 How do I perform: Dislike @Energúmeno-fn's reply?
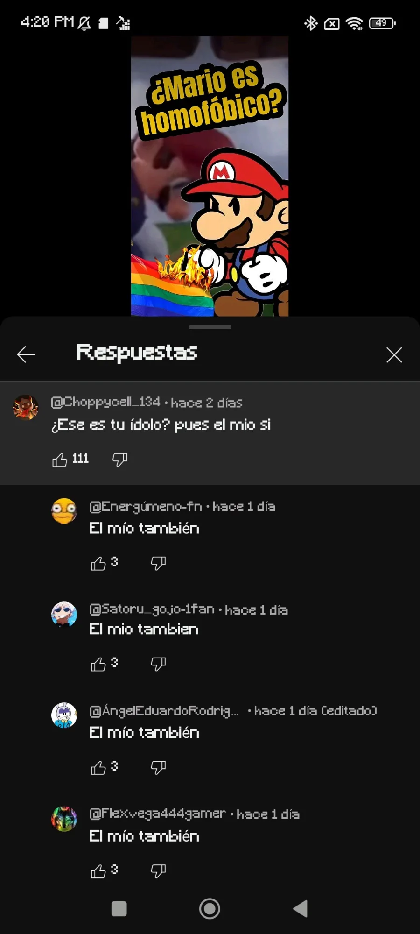pyautogui.click(x=158, y=564)
